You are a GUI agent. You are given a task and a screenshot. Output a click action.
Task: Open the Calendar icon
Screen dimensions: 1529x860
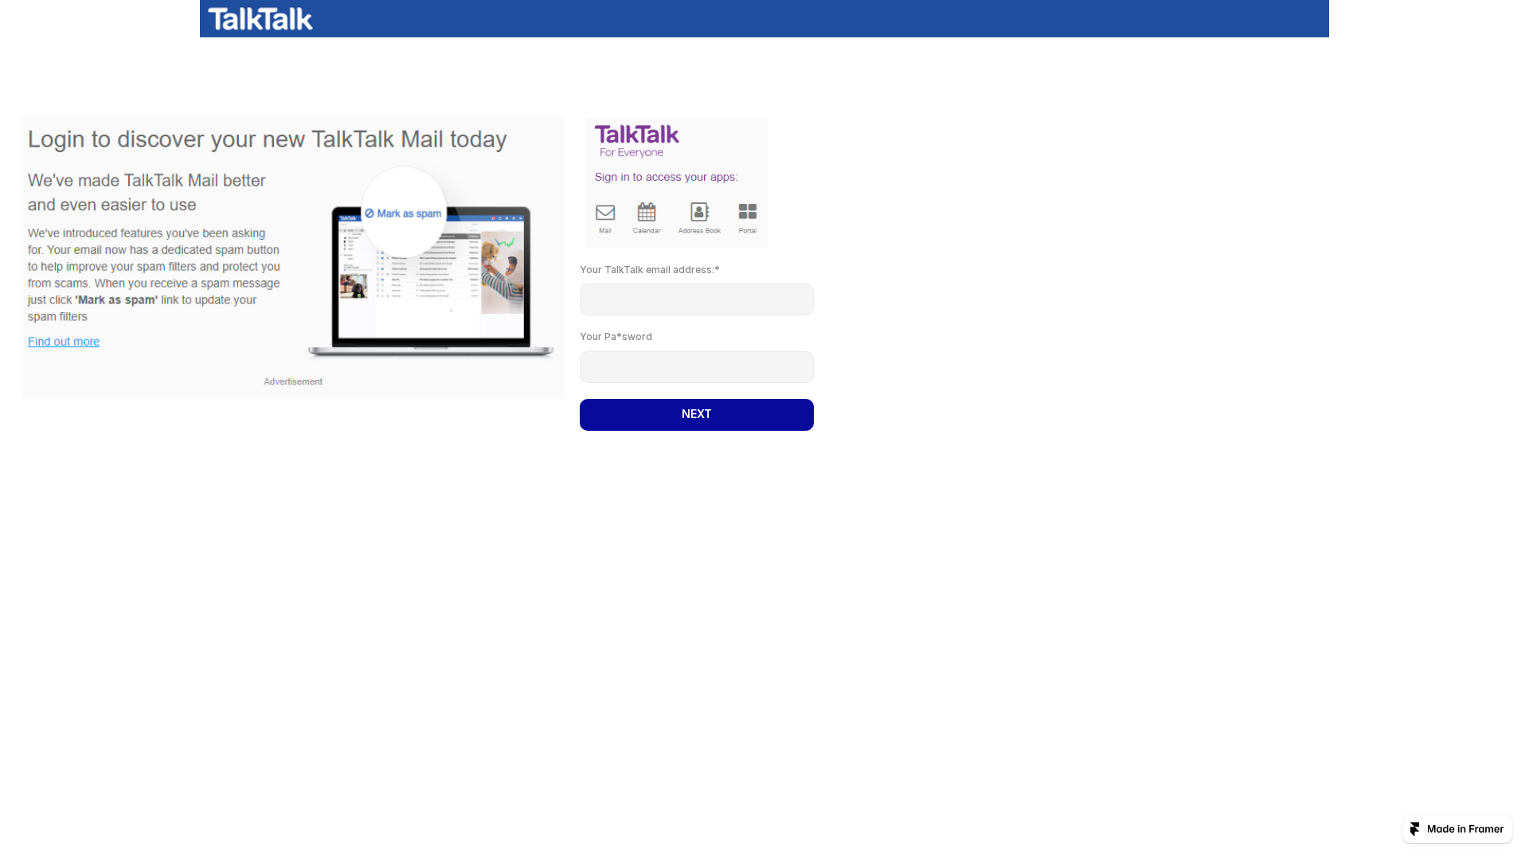pyautogui.click(x=647, y=212)
